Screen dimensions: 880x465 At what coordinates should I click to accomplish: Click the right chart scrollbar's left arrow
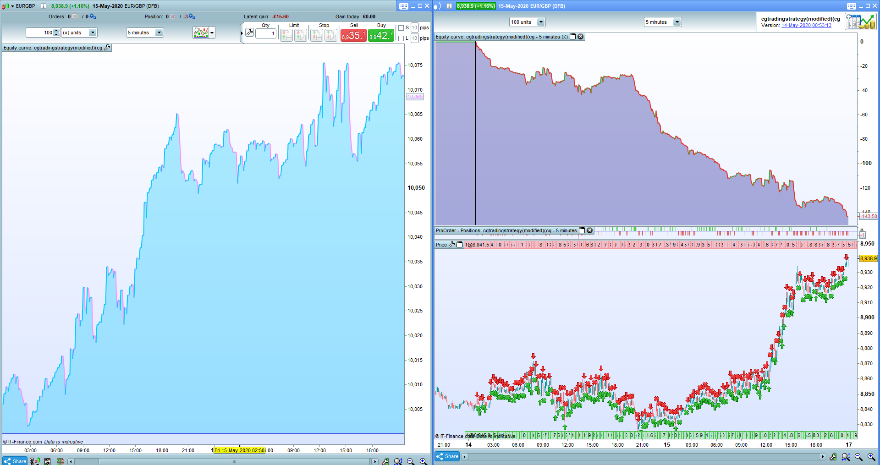(464, 457)
